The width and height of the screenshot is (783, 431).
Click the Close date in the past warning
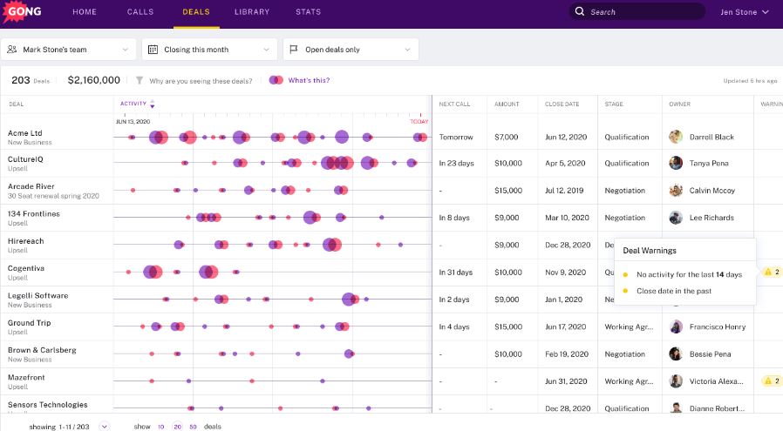(674, 291)
